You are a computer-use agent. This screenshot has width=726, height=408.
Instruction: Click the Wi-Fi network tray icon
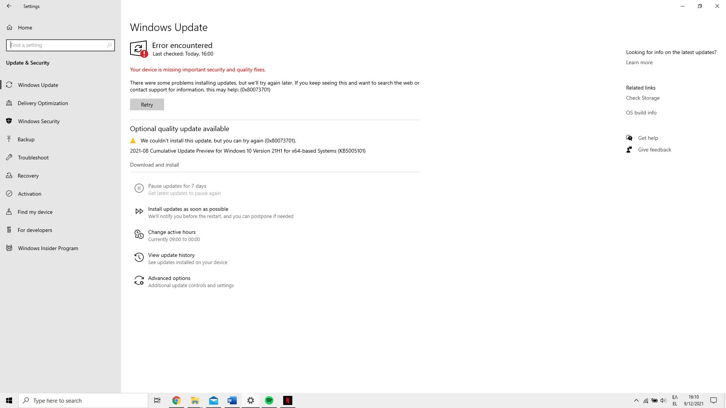646,400
